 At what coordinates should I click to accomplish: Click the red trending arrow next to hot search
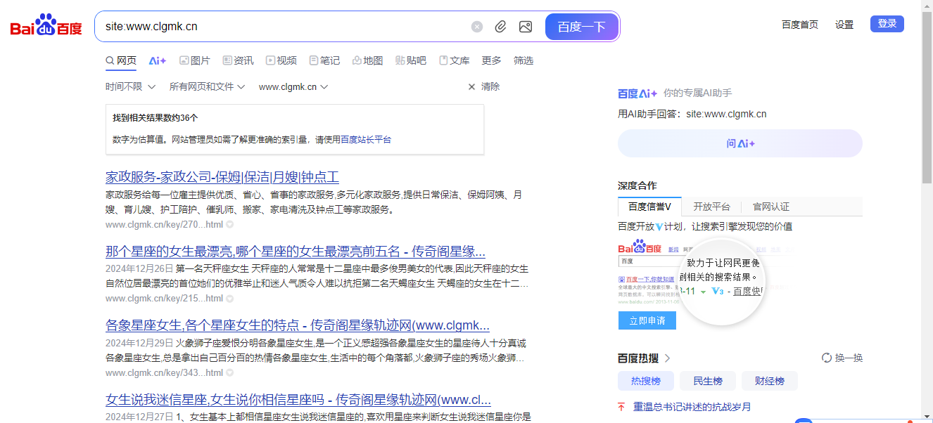click(621, 406)
